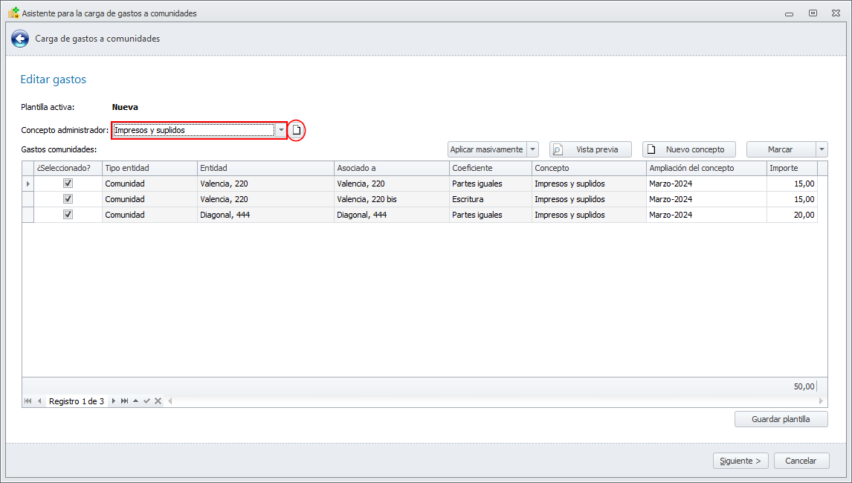Go to first record in navigator
This screenshot has height=483, width=852.
point(28,401)
